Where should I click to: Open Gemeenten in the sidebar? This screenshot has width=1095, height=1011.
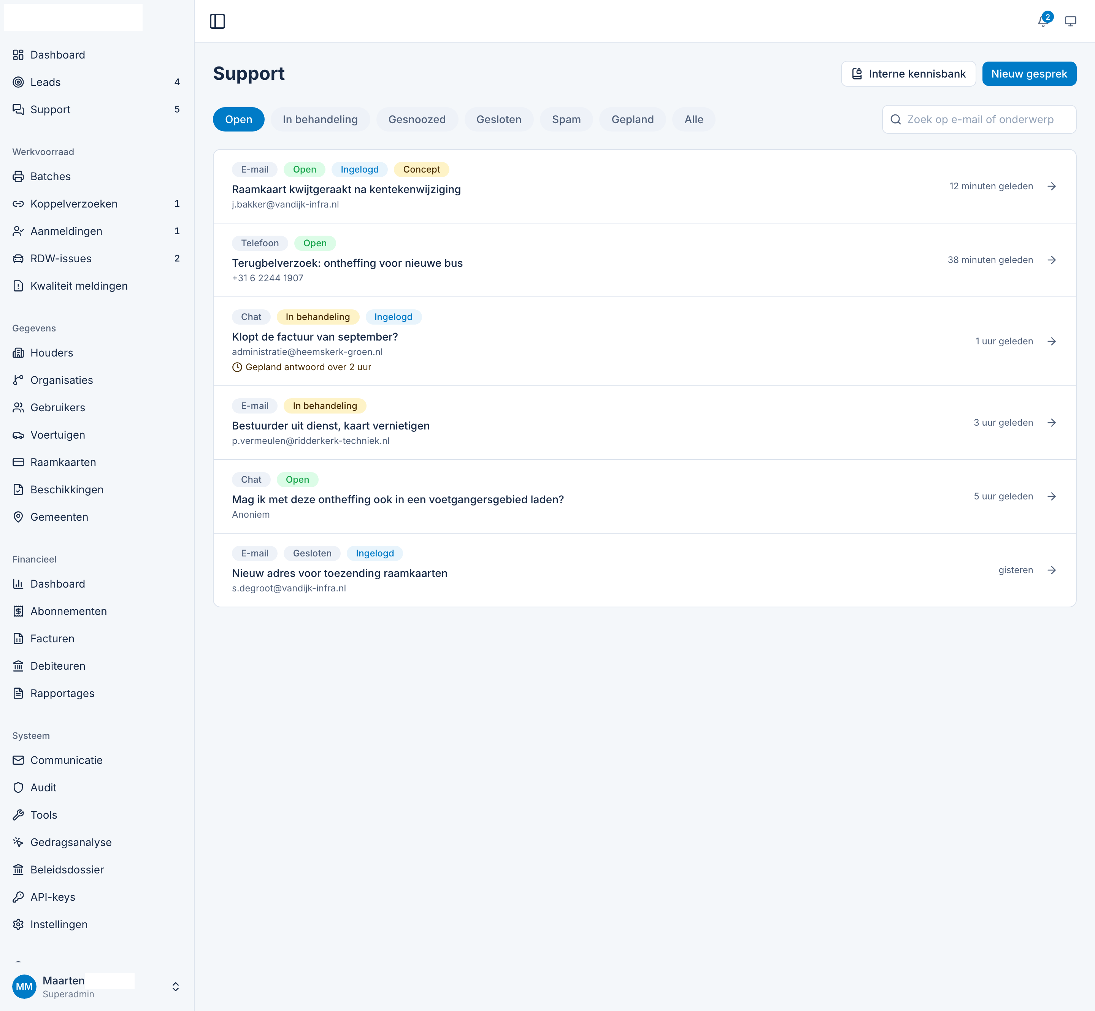(97, 517)
